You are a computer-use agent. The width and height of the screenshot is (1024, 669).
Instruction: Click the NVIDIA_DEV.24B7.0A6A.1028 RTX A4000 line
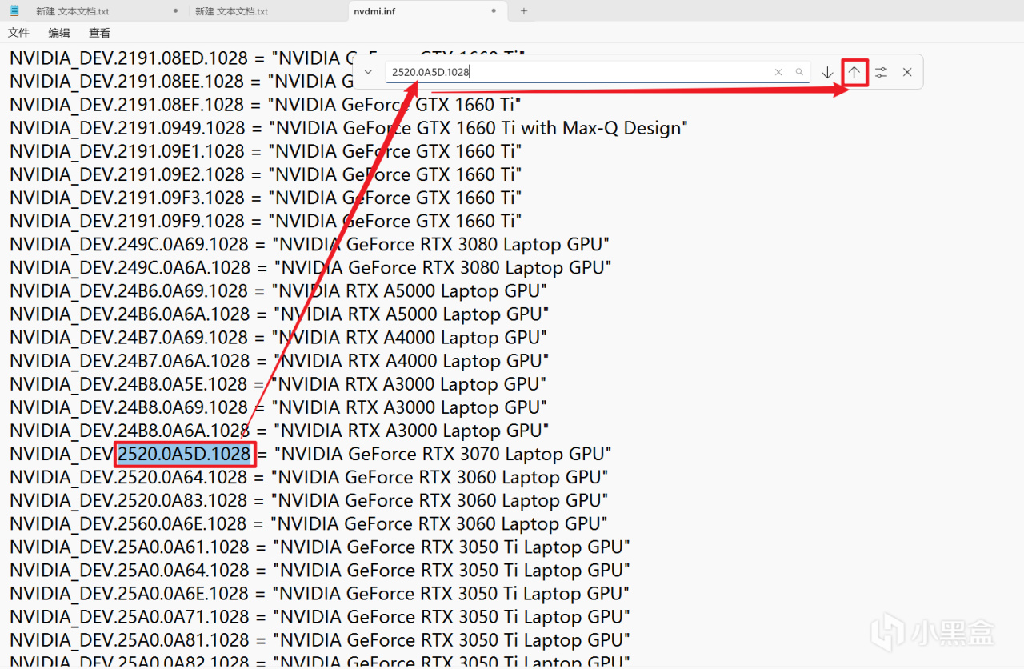pyautogui.click(x=279, y=360)
